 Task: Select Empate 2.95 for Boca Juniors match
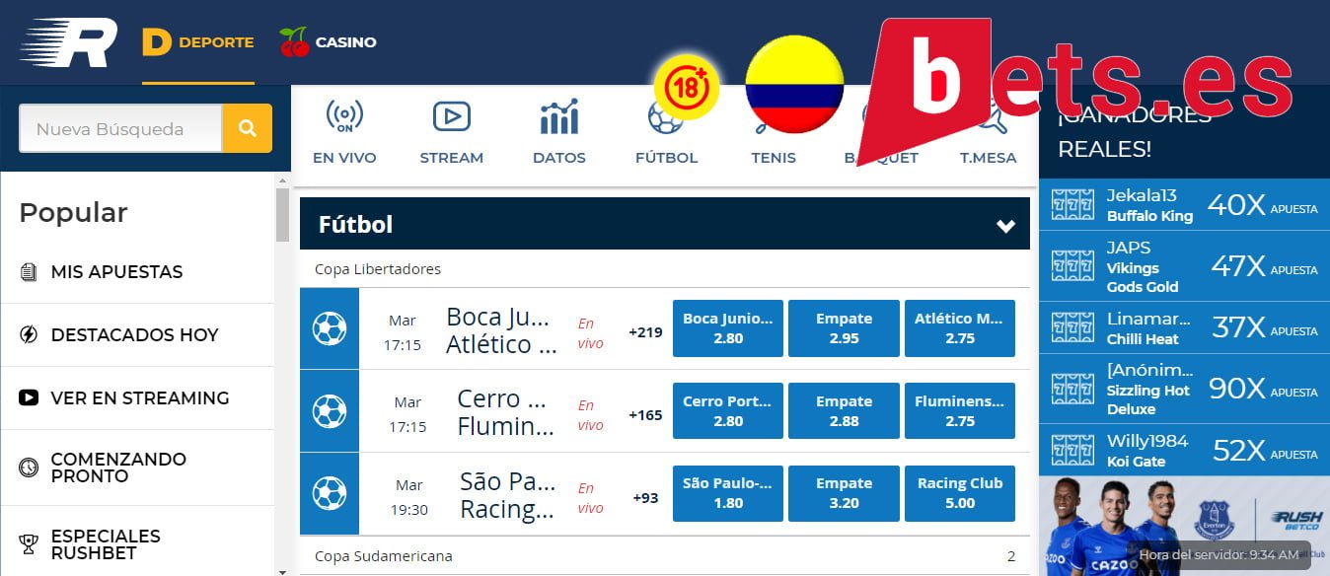click(843, 327)
